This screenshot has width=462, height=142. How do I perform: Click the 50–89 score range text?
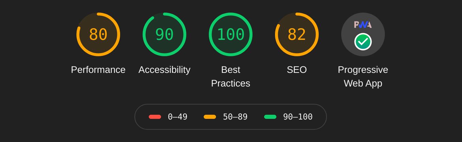point(235,117)
